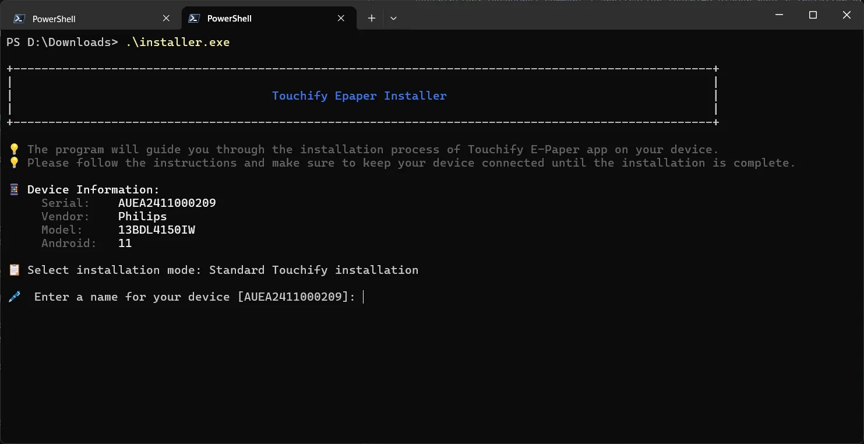The width and height of the screenshot is (864, 444).
Task: Click the phone icon next to Device Information
Action: point(14,190)
